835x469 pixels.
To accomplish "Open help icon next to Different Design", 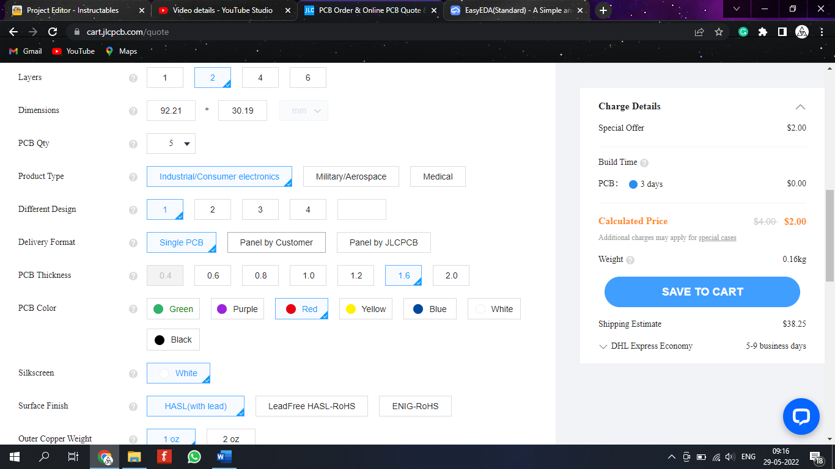I will pos(133,210).
